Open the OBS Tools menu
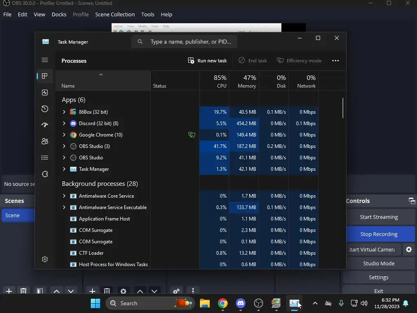The image size is (417, 313). point(147,14)
